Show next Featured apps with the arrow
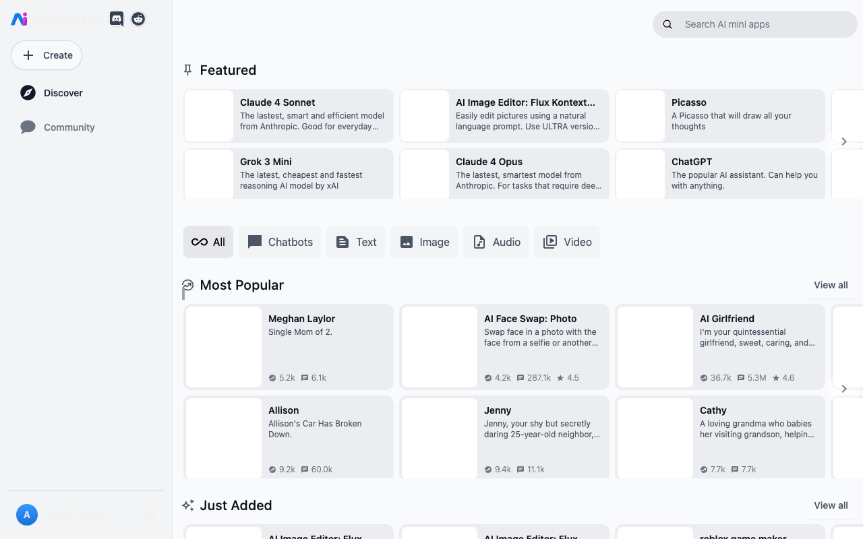Viewport: 863px width, 539px height. tap(844, 141)
